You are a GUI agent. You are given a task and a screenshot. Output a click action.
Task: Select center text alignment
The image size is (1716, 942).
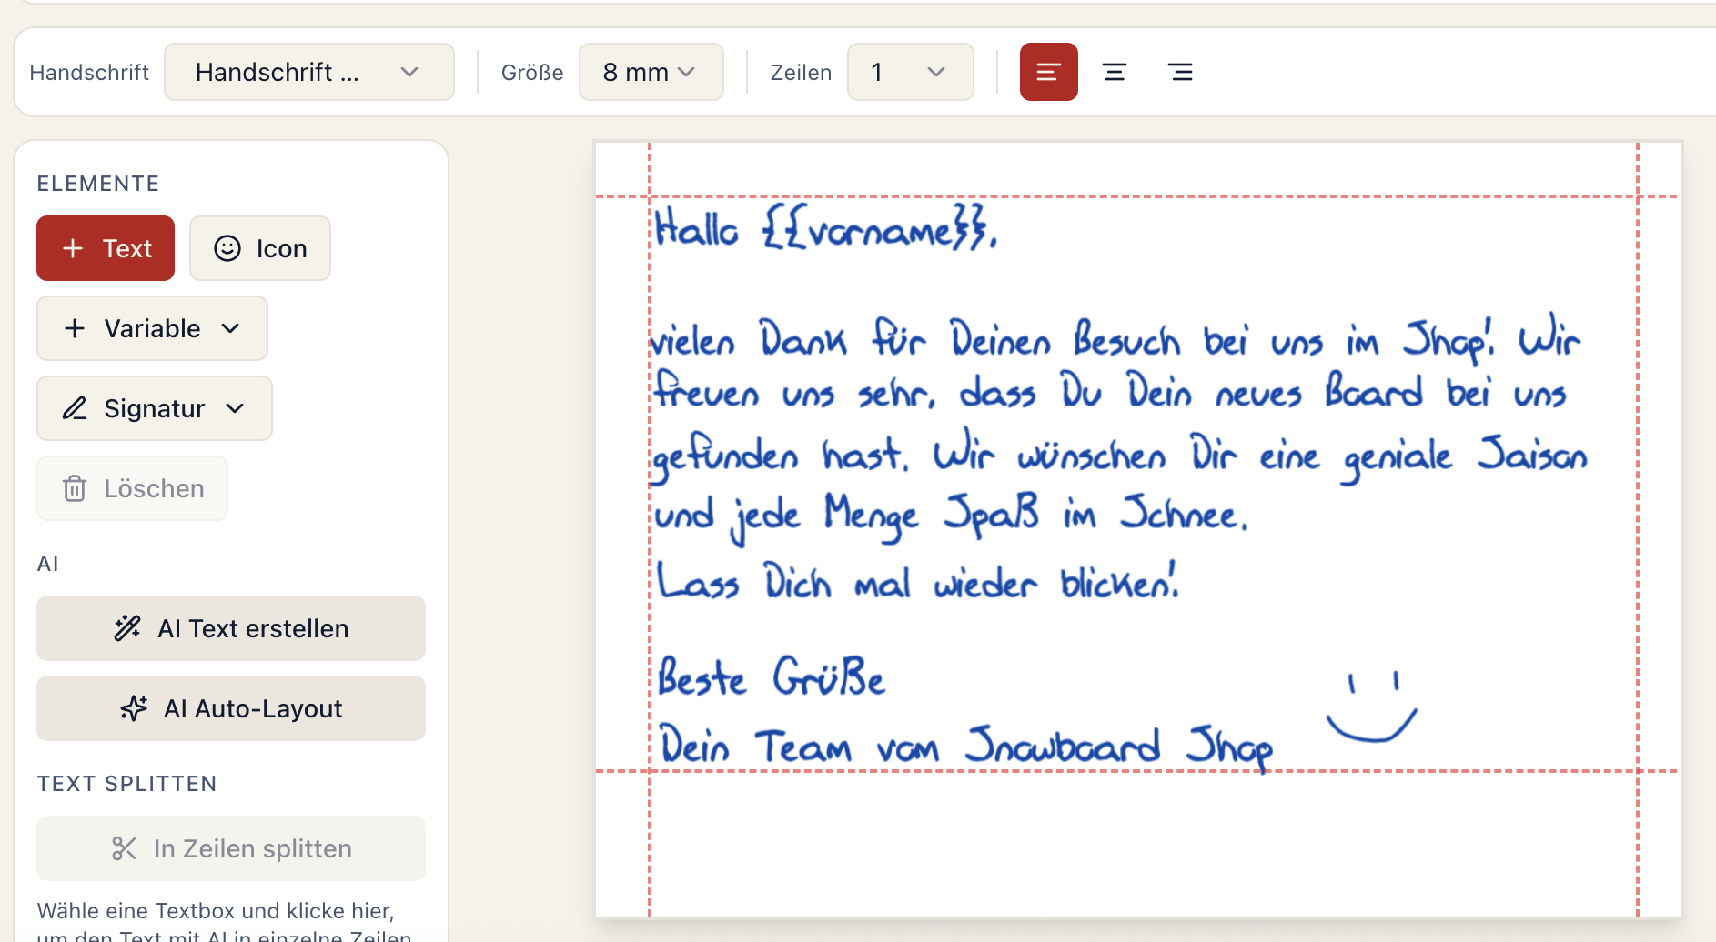click(x=1115, y=72)
